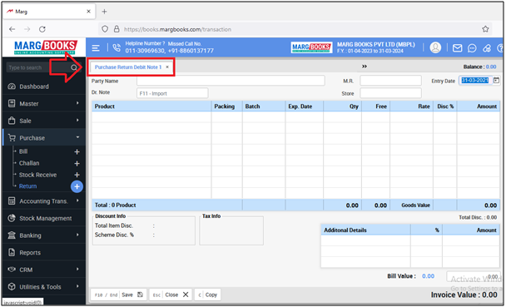Select Return under Purchase
The height and width of the screenshot is (307, 506).
[27, 186]
